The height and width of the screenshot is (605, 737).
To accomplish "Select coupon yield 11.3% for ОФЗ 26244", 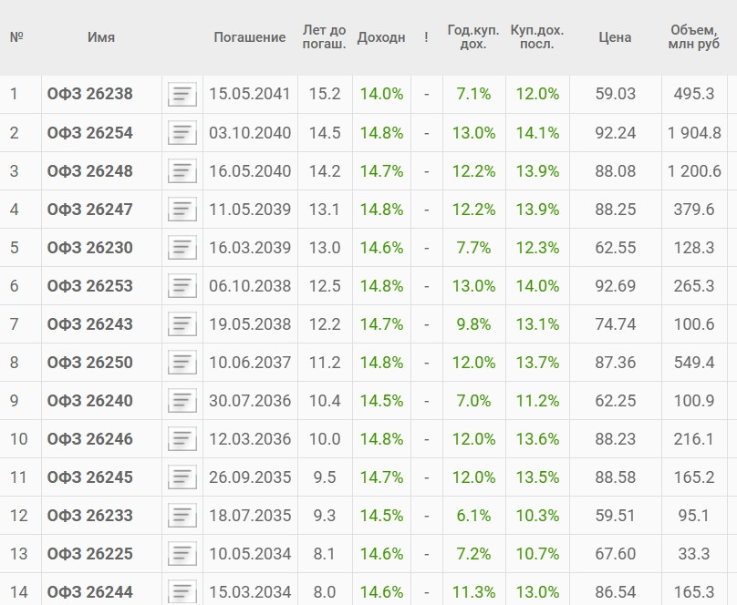I will (473, 592).
